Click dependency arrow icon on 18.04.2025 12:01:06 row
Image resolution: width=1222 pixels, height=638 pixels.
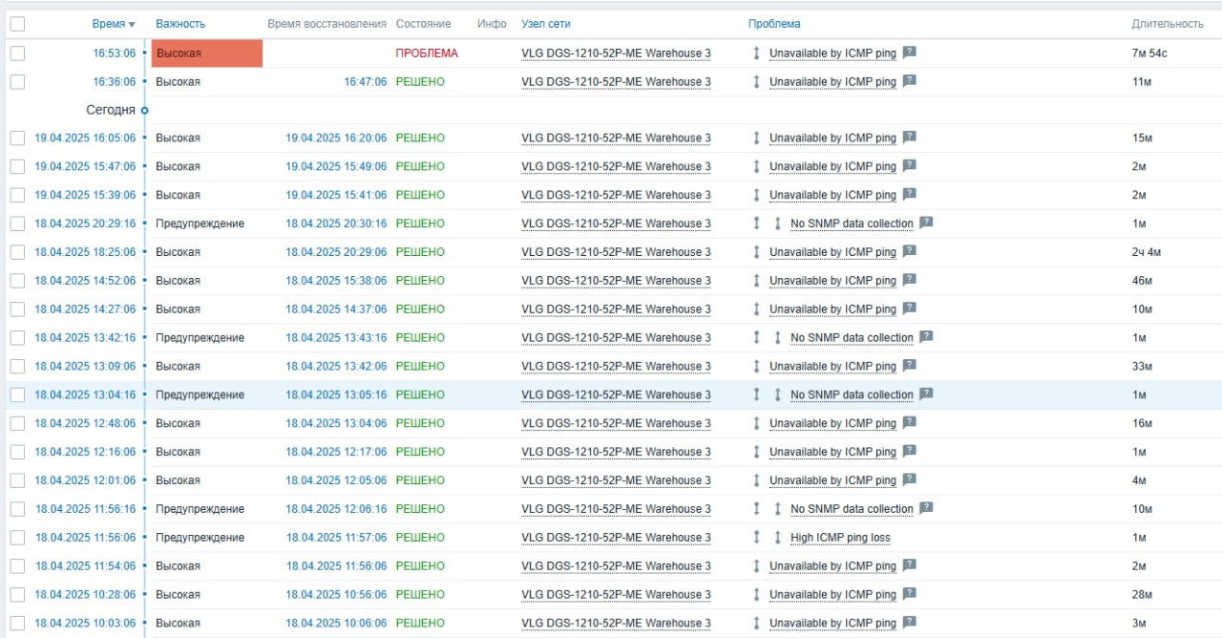click(x=756, y=480)
